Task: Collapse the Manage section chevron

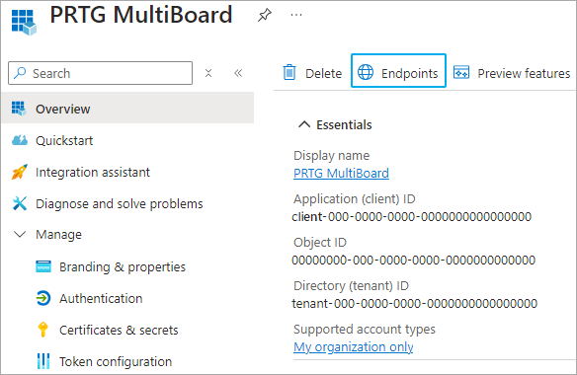Action: click(20, 234)
